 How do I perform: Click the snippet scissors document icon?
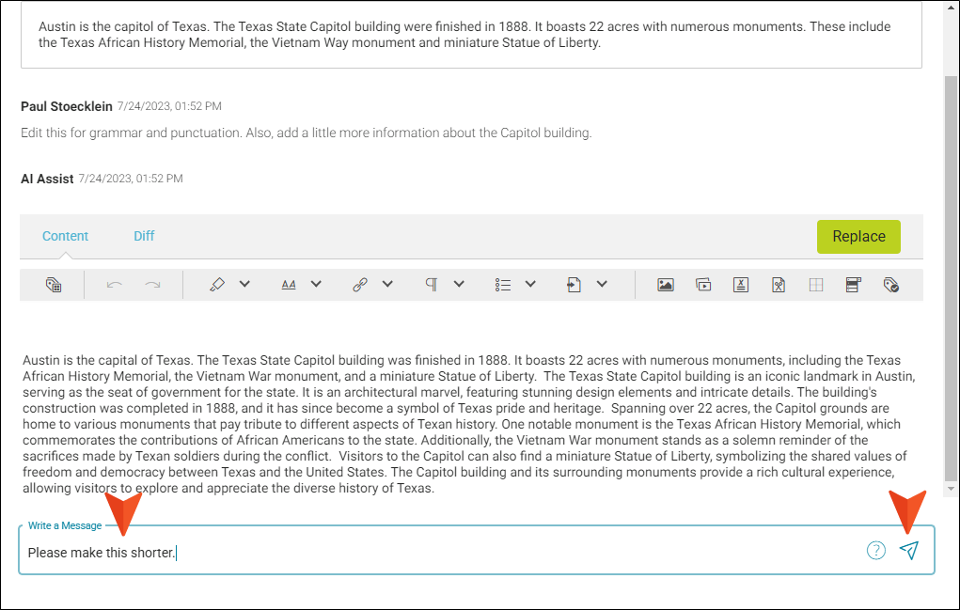(x=779, y=285)
